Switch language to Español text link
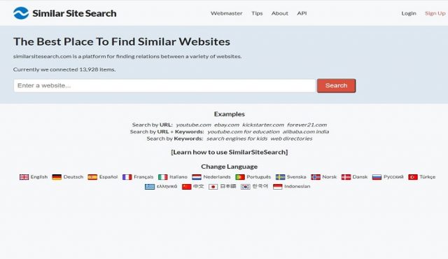Screen dimensions: 448x259 click(108, 177)
